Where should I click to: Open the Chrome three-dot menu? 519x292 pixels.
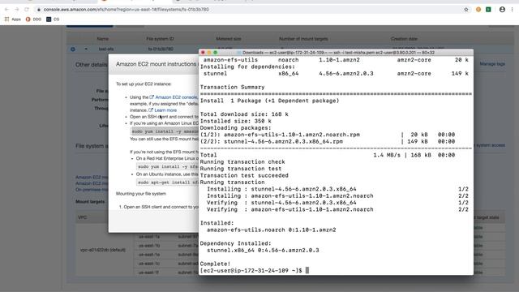tap(512, 10)
